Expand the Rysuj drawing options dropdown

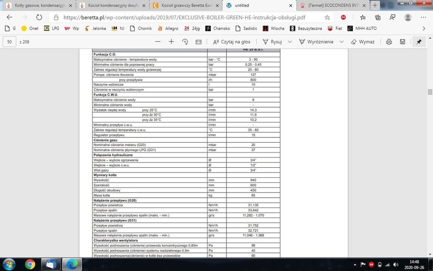coord(289,42)
